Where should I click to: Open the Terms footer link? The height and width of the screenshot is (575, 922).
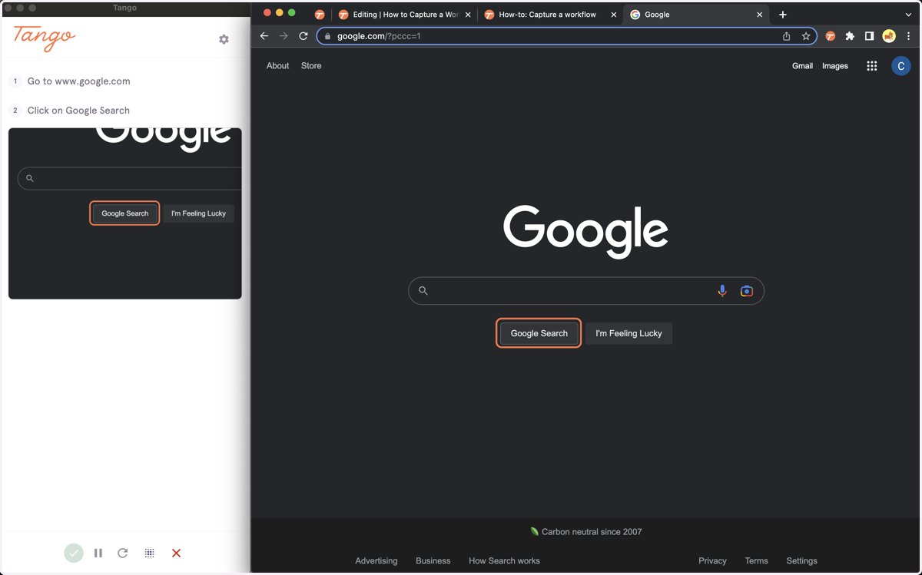click(x=756, y=561)
